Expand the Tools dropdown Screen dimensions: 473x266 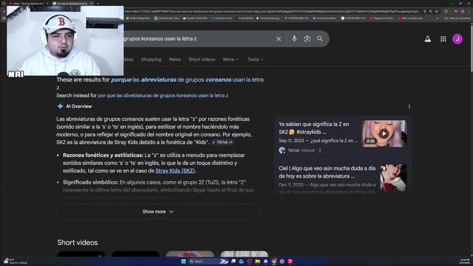coord(255,59)
